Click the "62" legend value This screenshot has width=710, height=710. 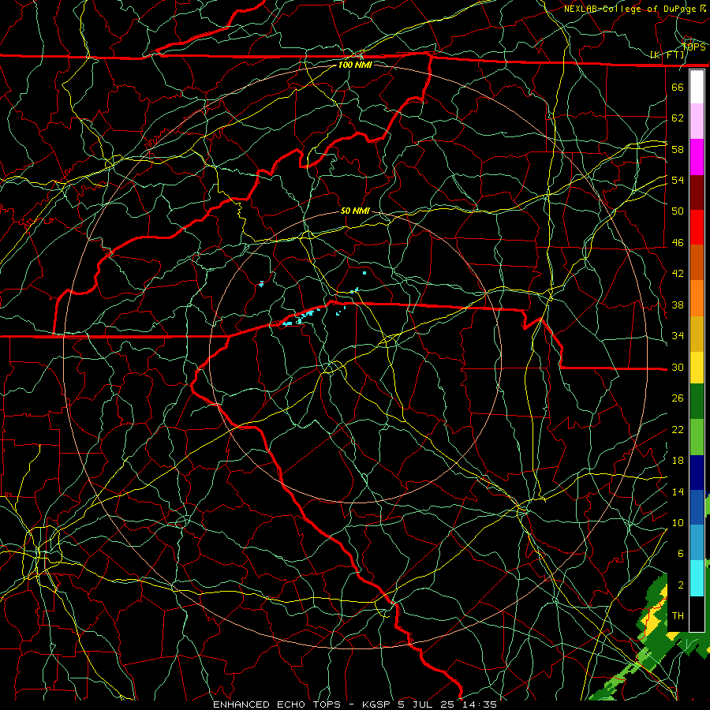click(x=678, y=118)
